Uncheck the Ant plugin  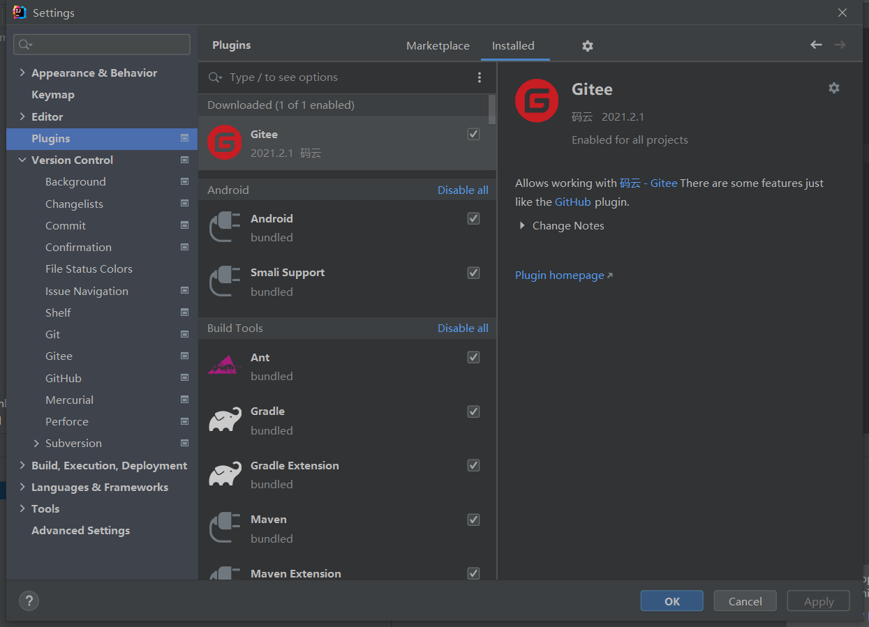473,357
